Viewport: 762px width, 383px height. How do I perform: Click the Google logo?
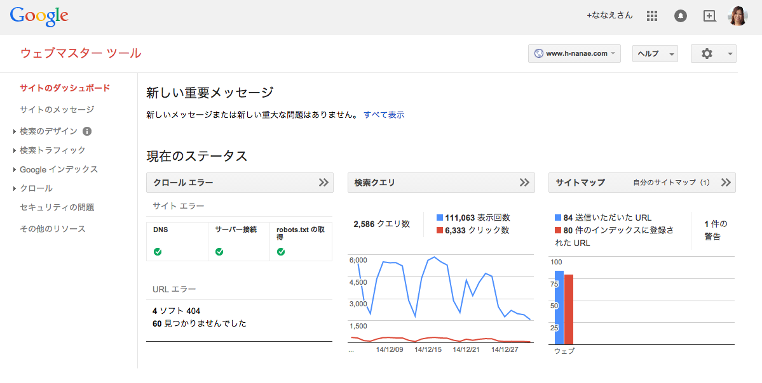point(39,16)
